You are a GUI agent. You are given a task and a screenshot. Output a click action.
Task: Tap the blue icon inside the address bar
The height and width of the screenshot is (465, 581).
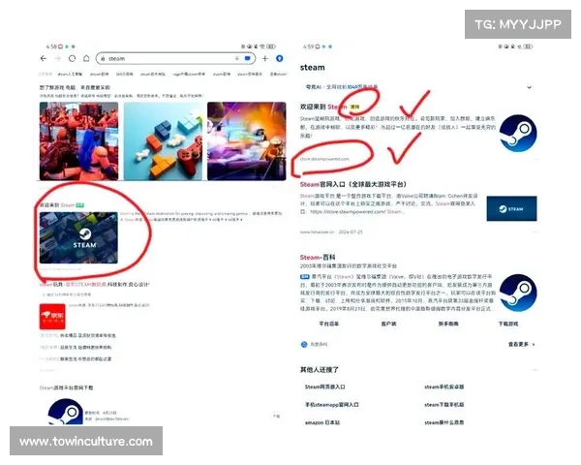click(x=248, y=58)
